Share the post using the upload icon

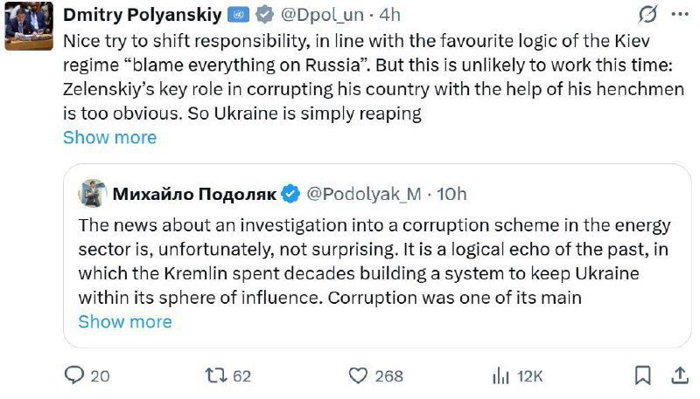[678, 375]
